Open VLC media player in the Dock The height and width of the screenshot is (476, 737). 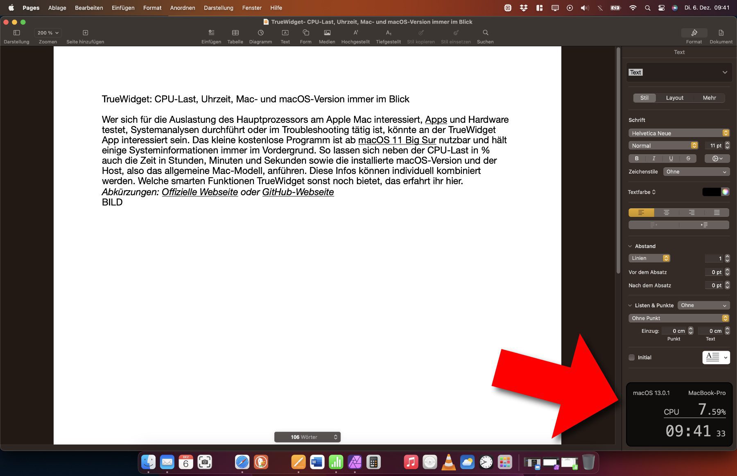pos(449,462)
